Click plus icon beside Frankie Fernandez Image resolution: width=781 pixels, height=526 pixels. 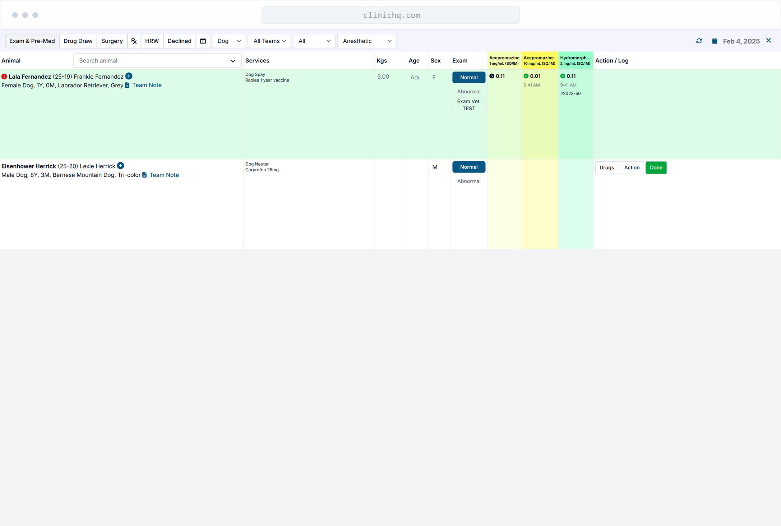(x=129, y=76)
